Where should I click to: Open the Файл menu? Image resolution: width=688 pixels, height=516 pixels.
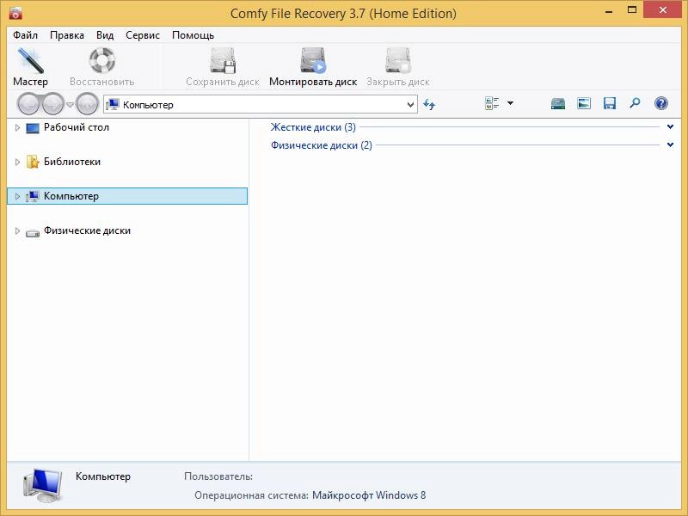coord(25,35)
